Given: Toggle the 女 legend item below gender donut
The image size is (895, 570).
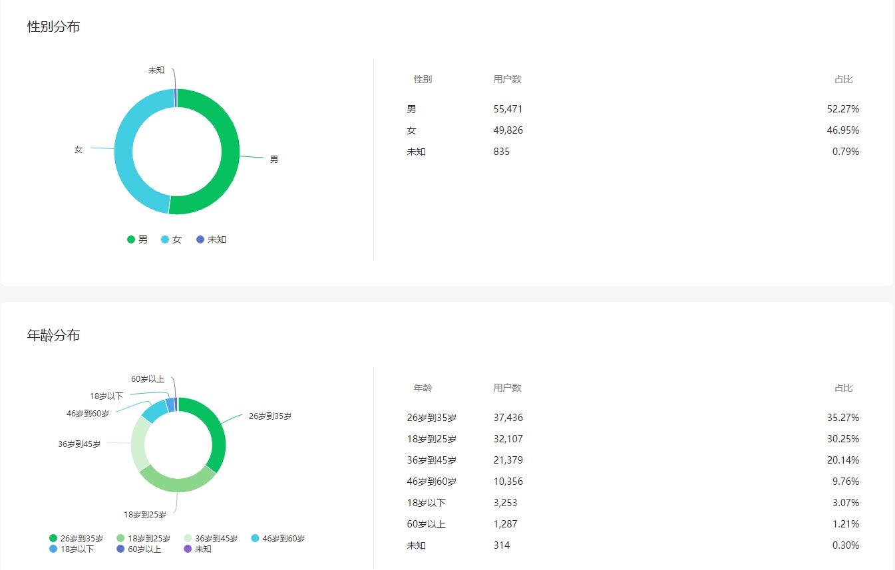Looking at the screenshot, I should tap(171, 239).
